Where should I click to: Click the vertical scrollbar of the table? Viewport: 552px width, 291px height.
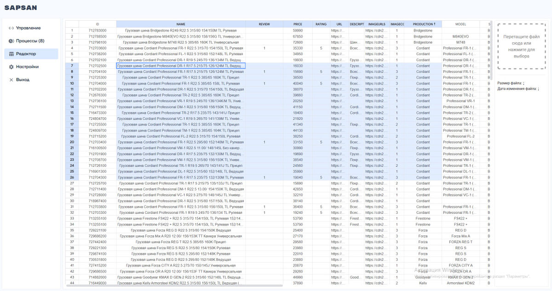point(490,51)
